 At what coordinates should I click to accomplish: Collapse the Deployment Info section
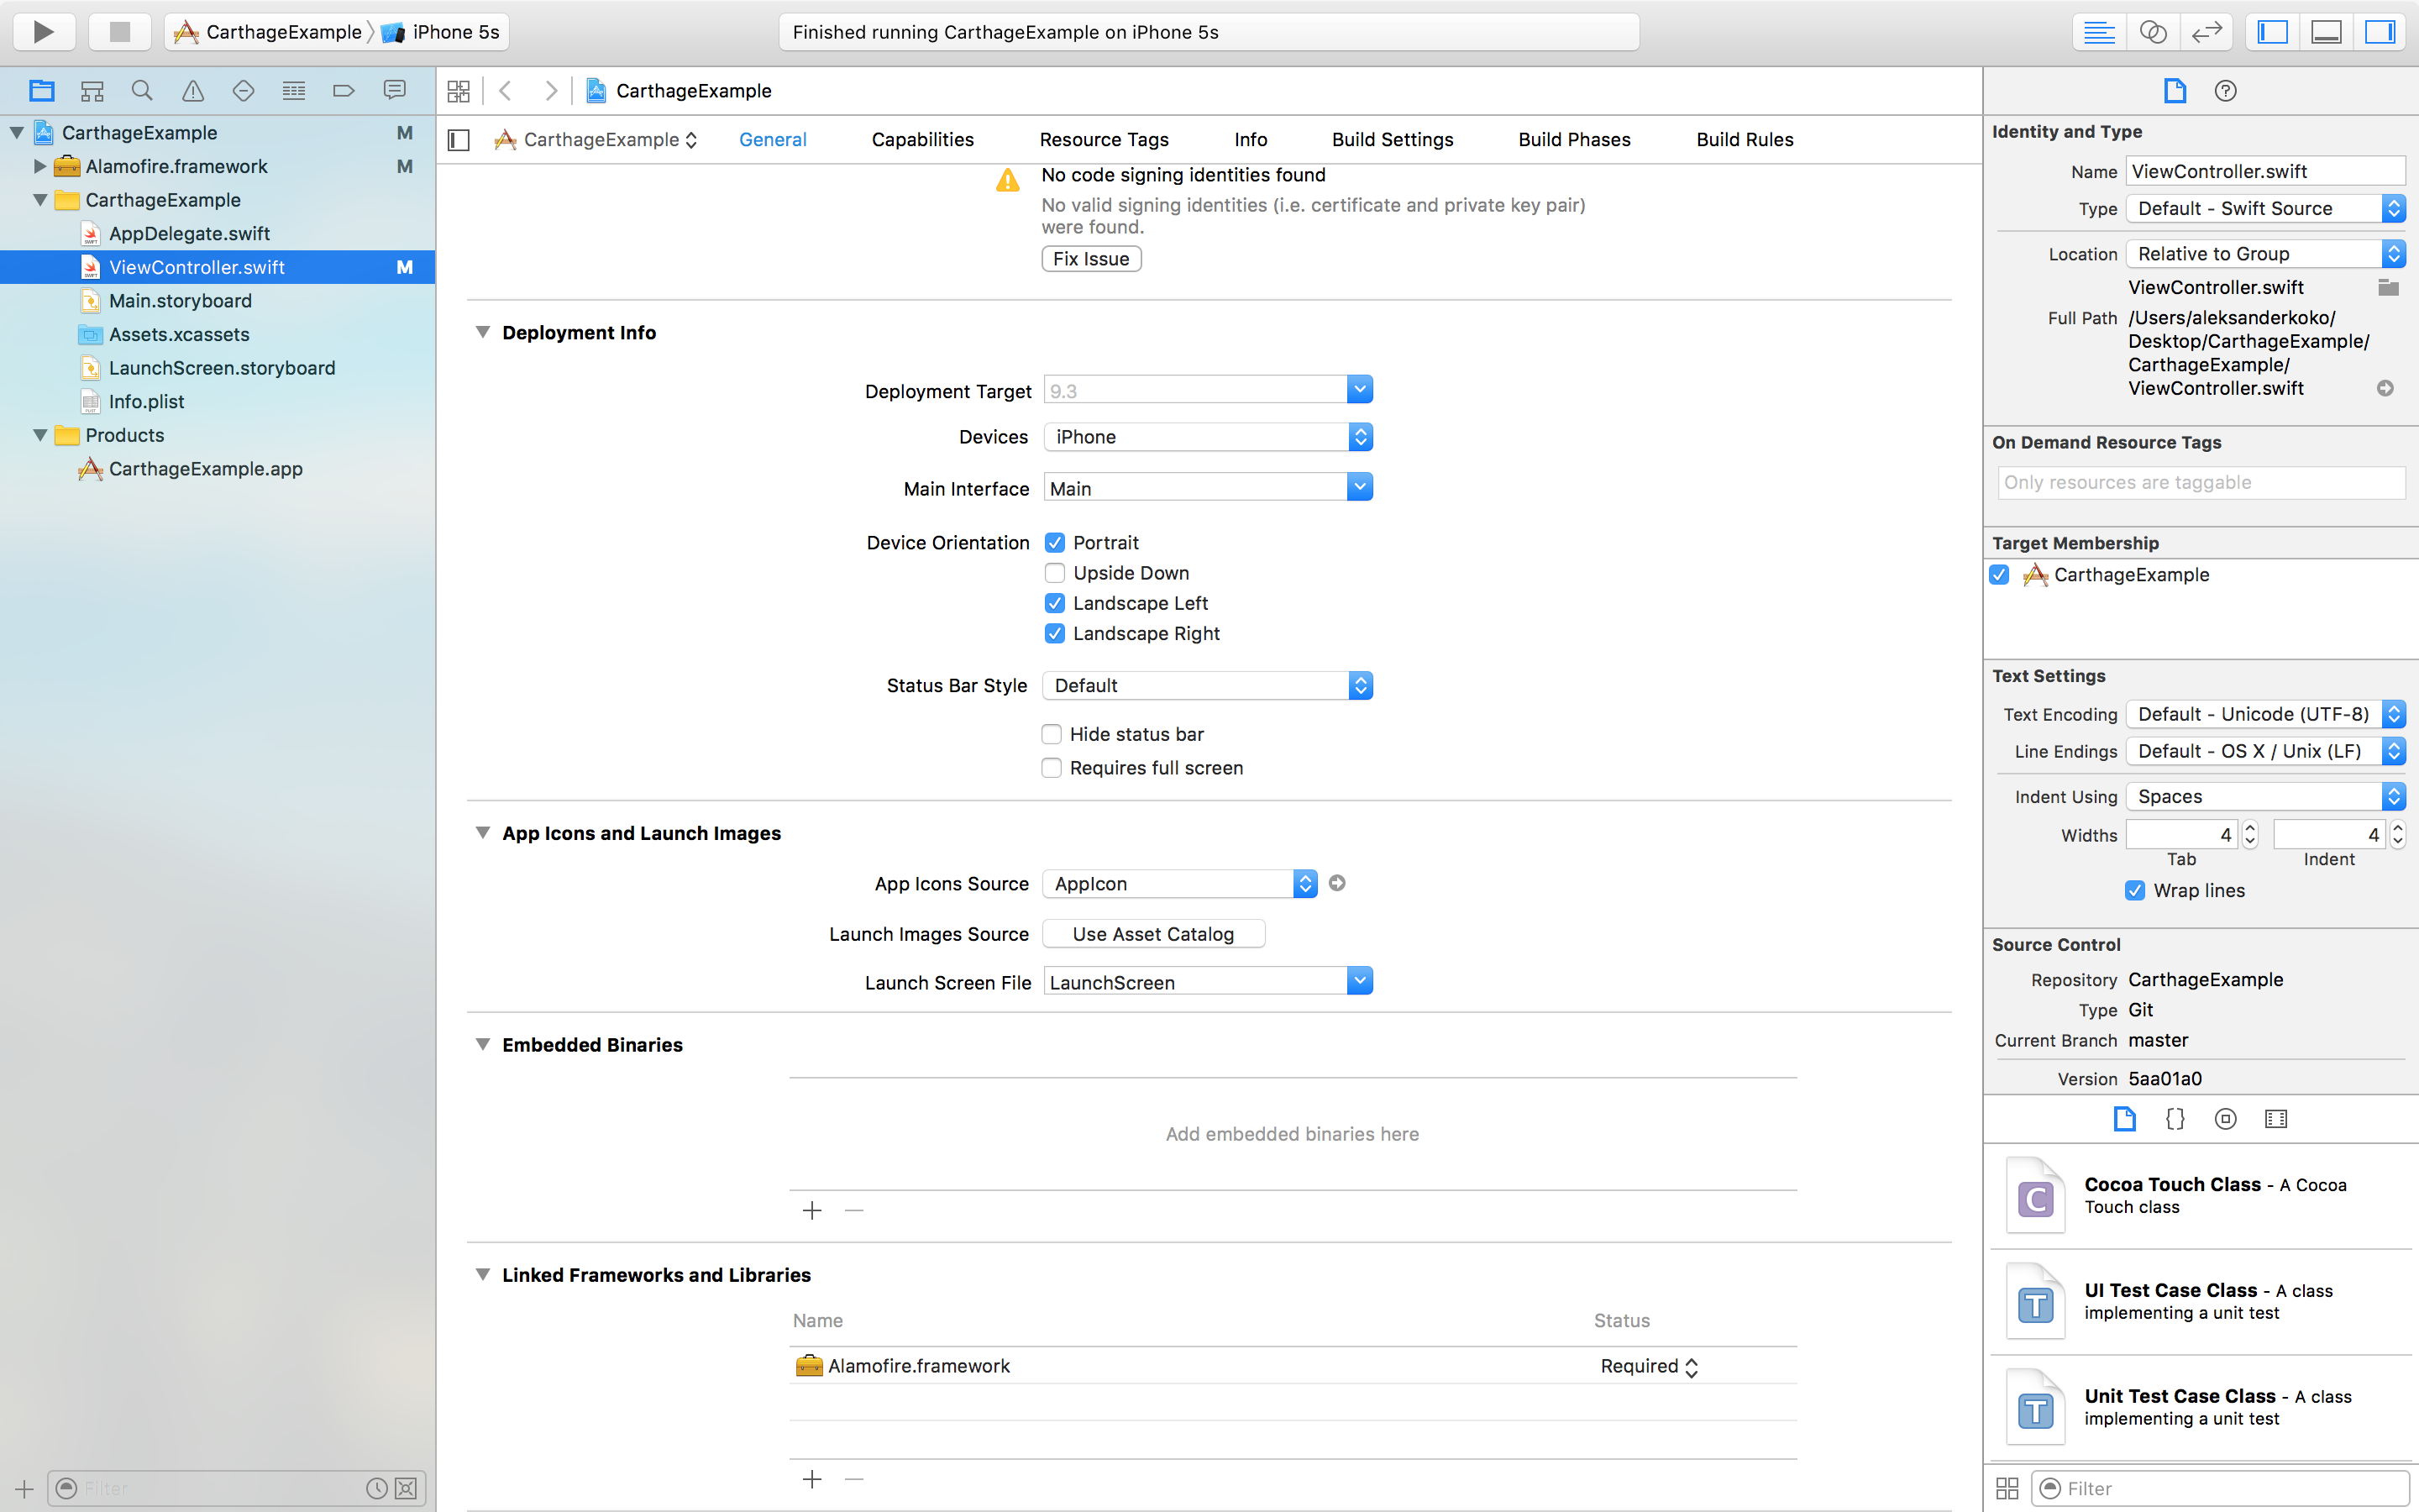click(x=483, y=332)
